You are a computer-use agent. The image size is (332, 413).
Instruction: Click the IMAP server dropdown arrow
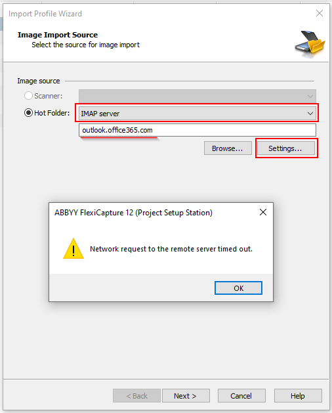pyautogui.click(x=310, y=114)
